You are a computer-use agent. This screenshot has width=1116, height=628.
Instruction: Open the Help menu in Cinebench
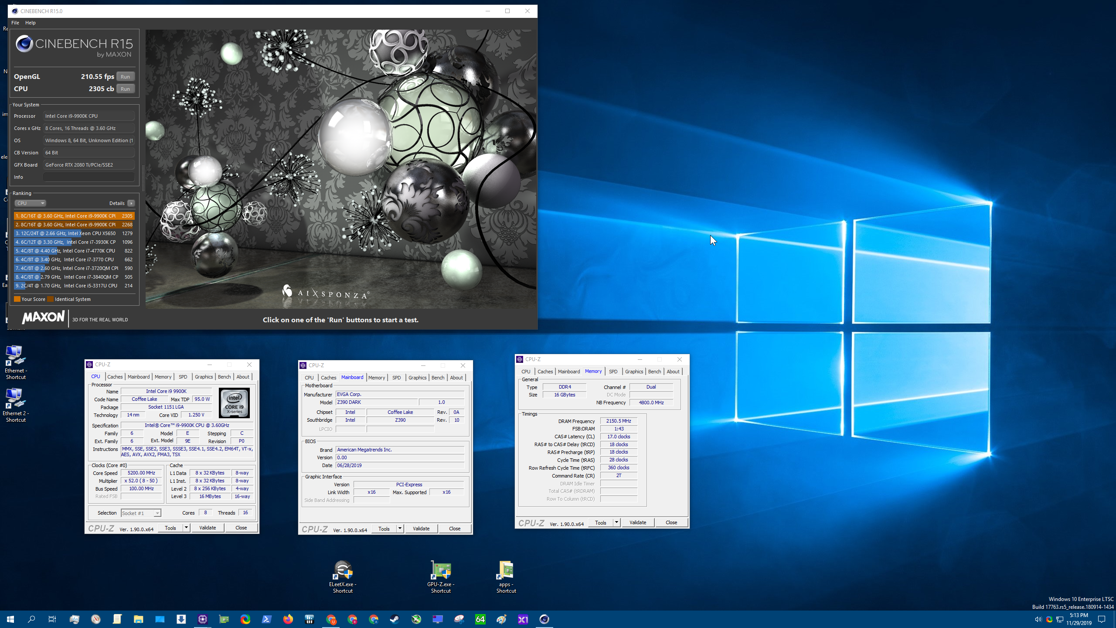[x=31, y=23]
